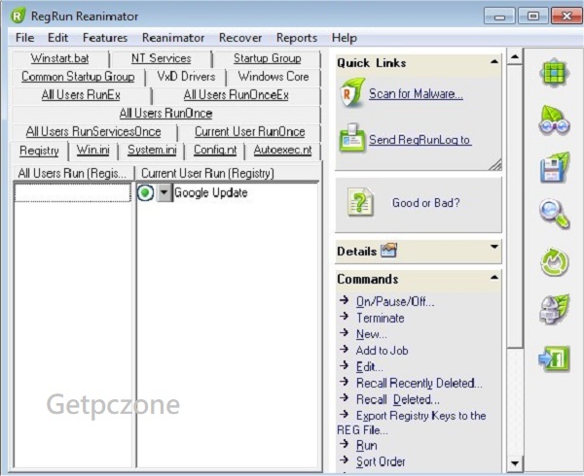584x476 pixels.
Task: Select the Win.ini tab
Action: (93, 150)
